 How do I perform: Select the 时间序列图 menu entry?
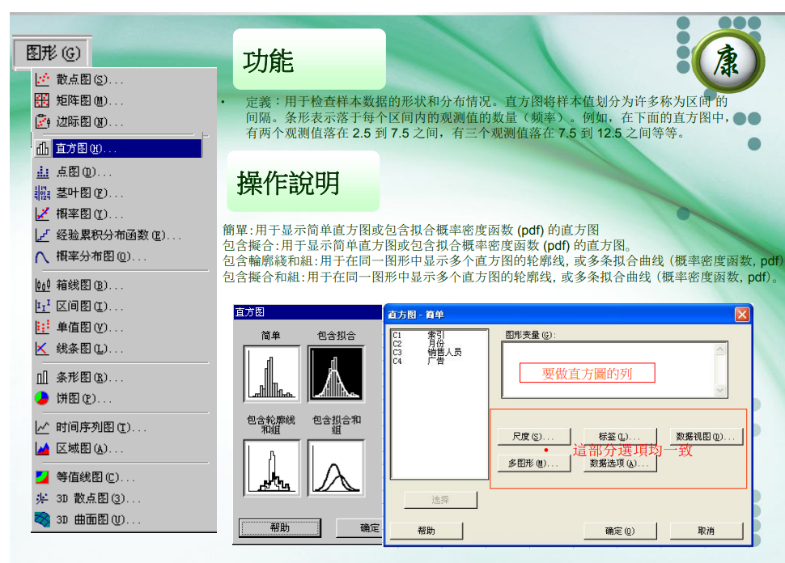[101, 427]
